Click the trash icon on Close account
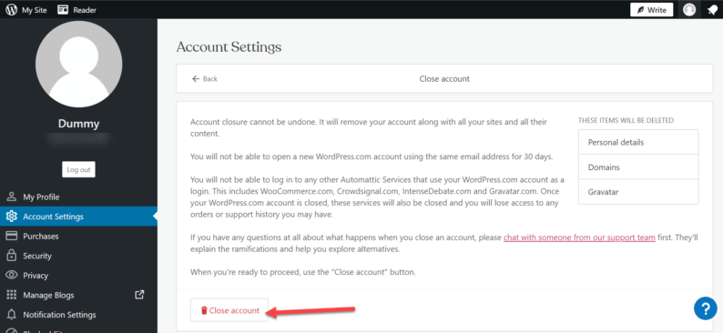 point(204,310)
